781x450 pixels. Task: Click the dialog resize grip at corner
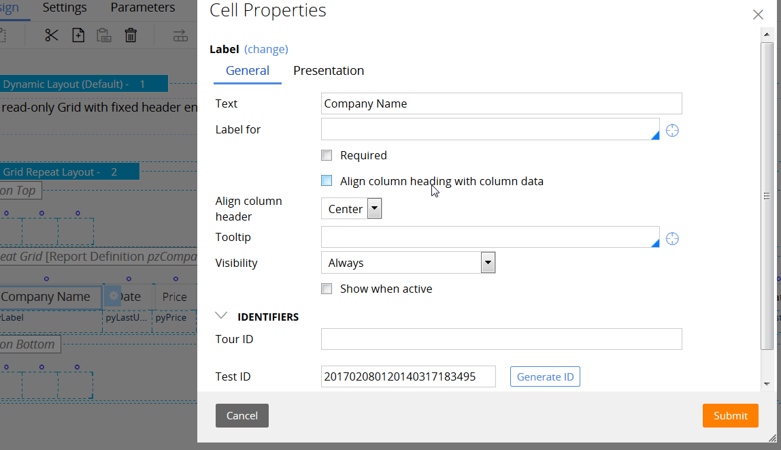pos(773,438)
